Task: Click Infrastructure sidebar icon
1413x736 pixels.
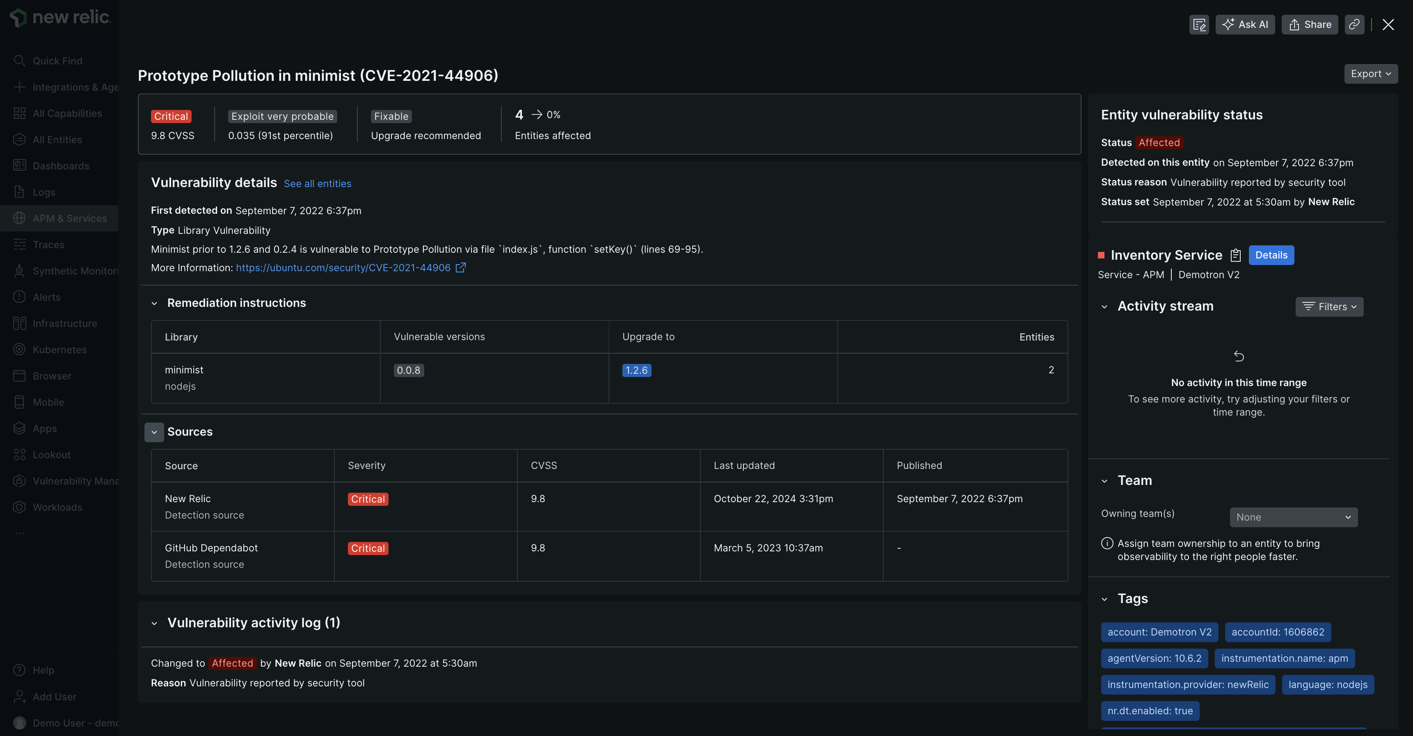Action: click(x=19, y=324)
